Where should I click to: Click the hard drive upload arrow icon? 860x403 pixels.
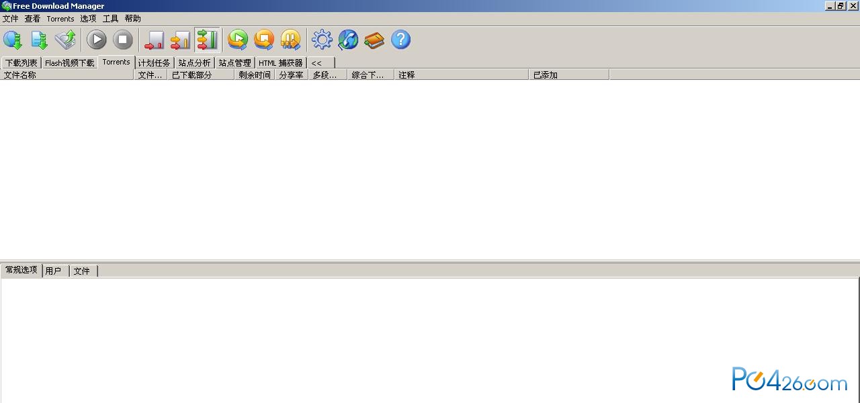pos(65,40)
